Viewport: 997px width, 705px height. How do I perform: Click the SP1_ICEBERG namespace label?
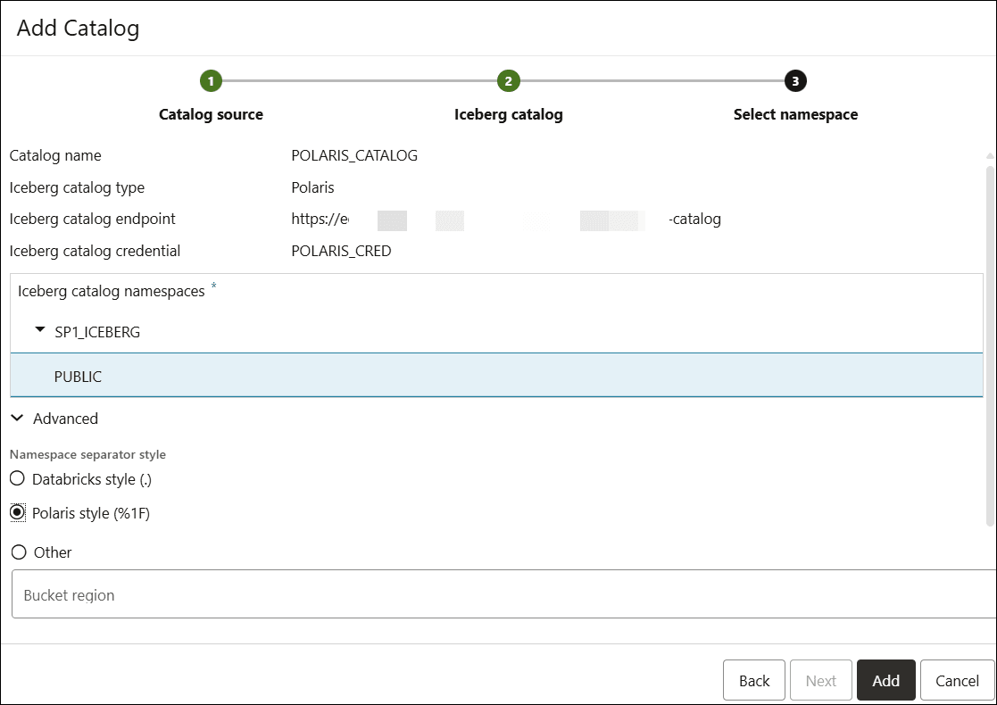click(97, 332)
